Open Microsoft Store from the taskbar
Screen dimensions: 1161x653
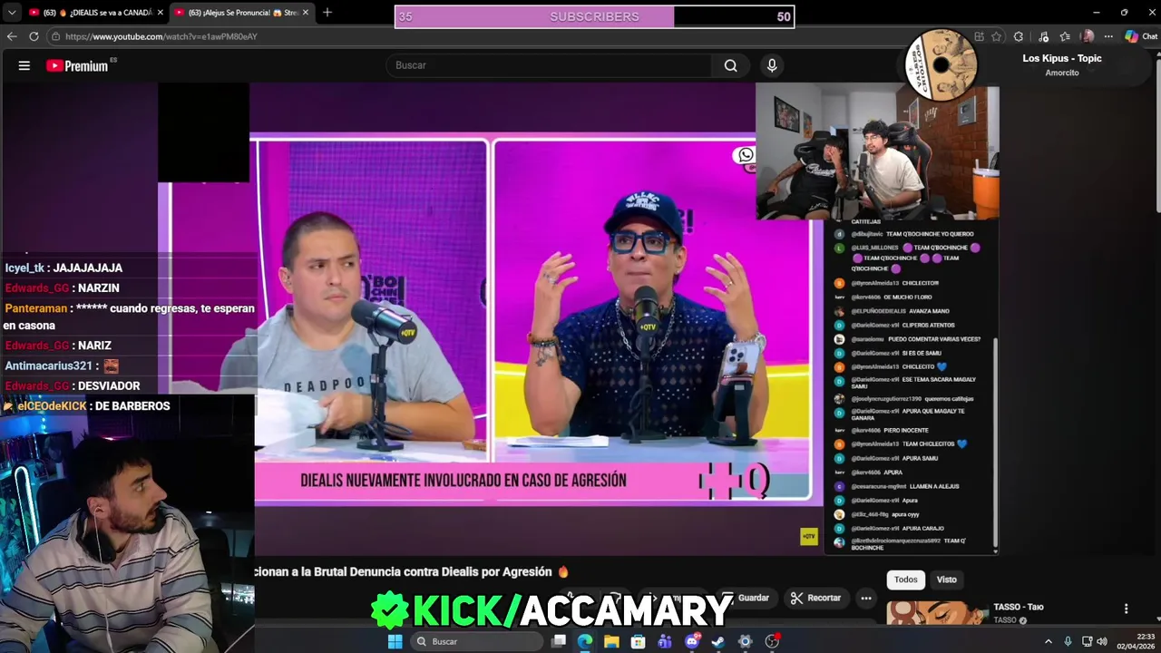click(x=639, y=641)
